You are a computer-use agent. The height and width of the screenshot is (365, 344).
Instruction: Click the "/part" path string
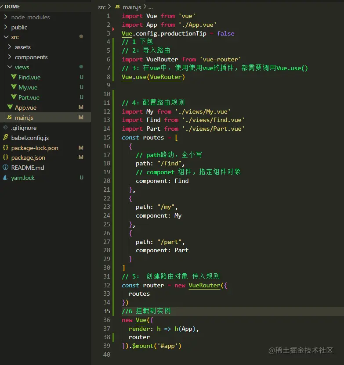(x=169, y=242)
